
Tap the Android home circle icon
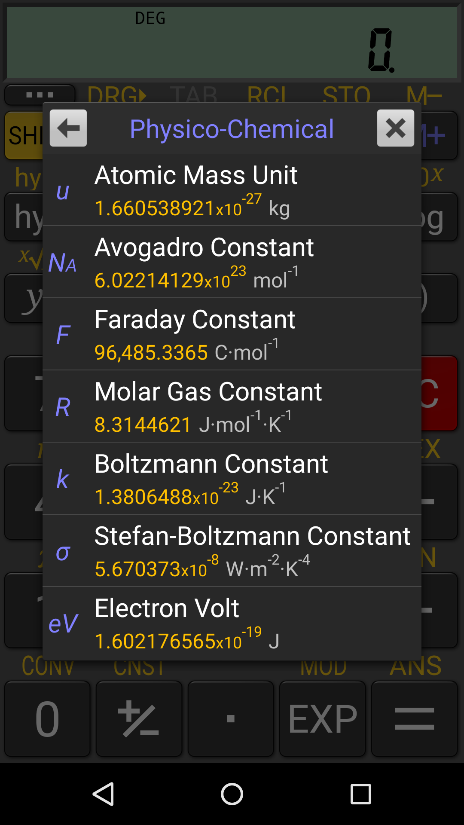(x=232, y=794)
